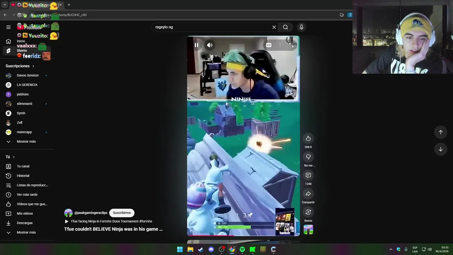Expand the Suscripciones section
Viewport: 453px width, 255px height.
click(20, 66)
